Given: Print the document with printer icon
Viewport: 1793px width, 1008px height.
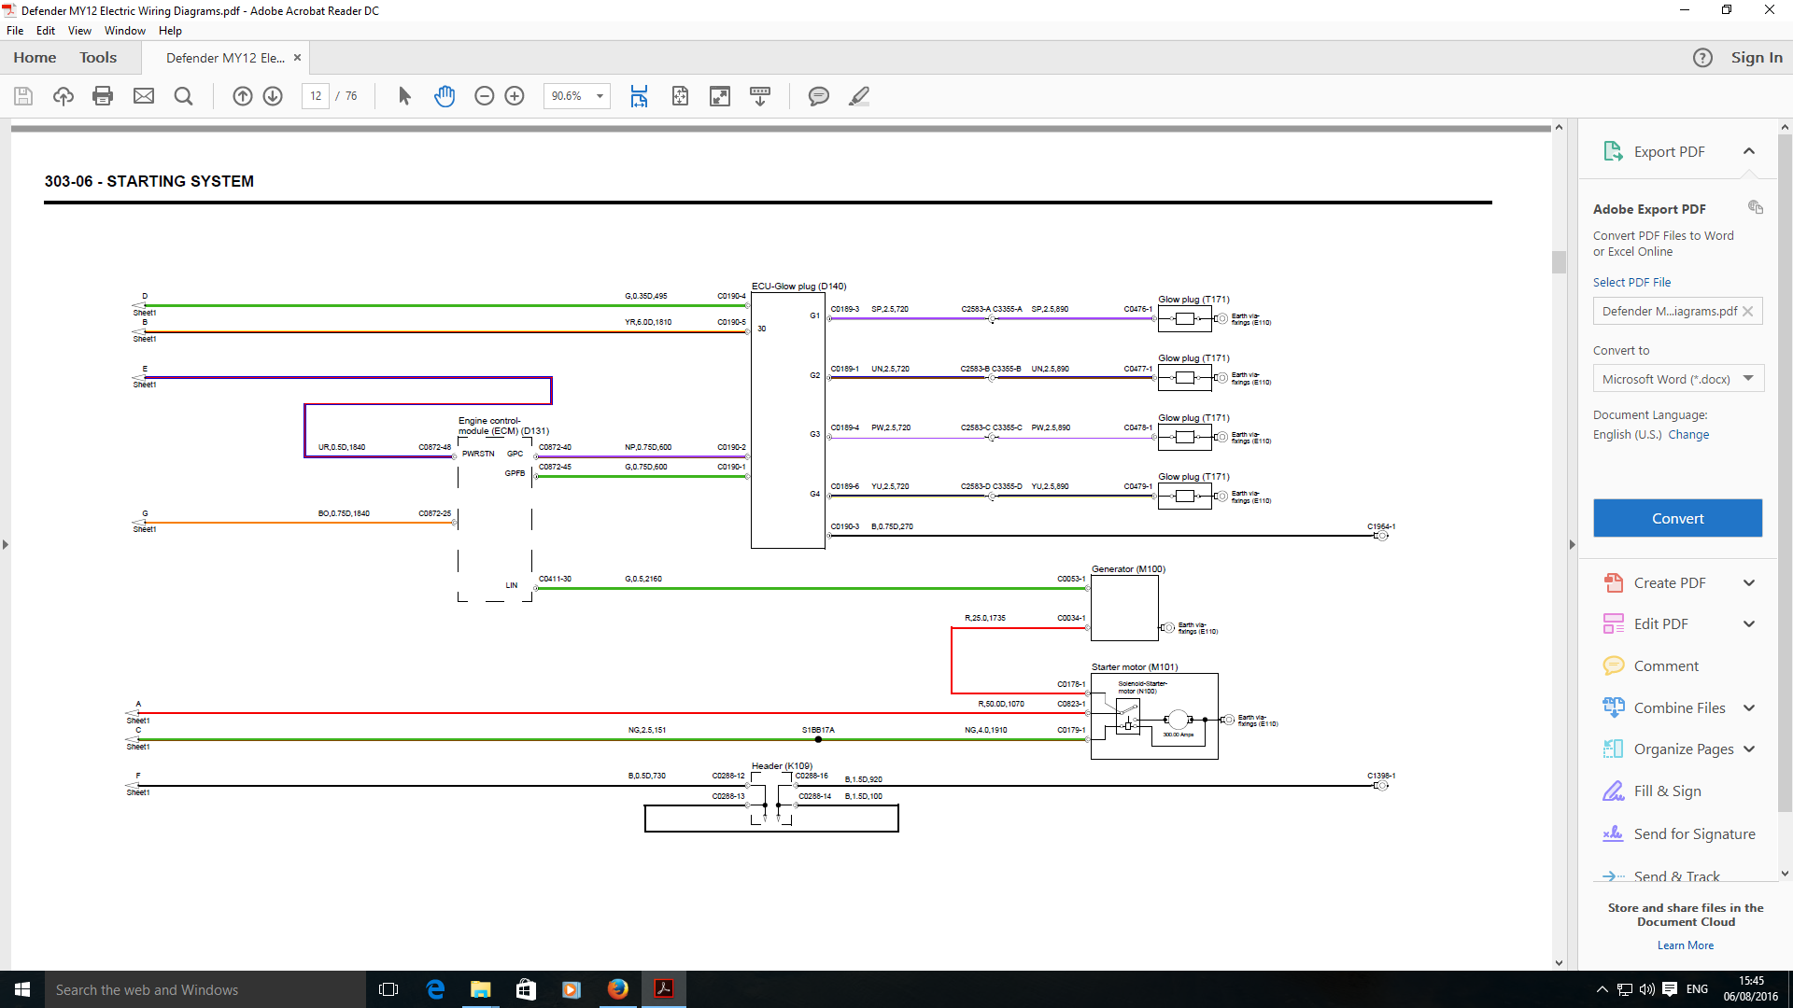Looking at the screenshot, I should (103, 96).
